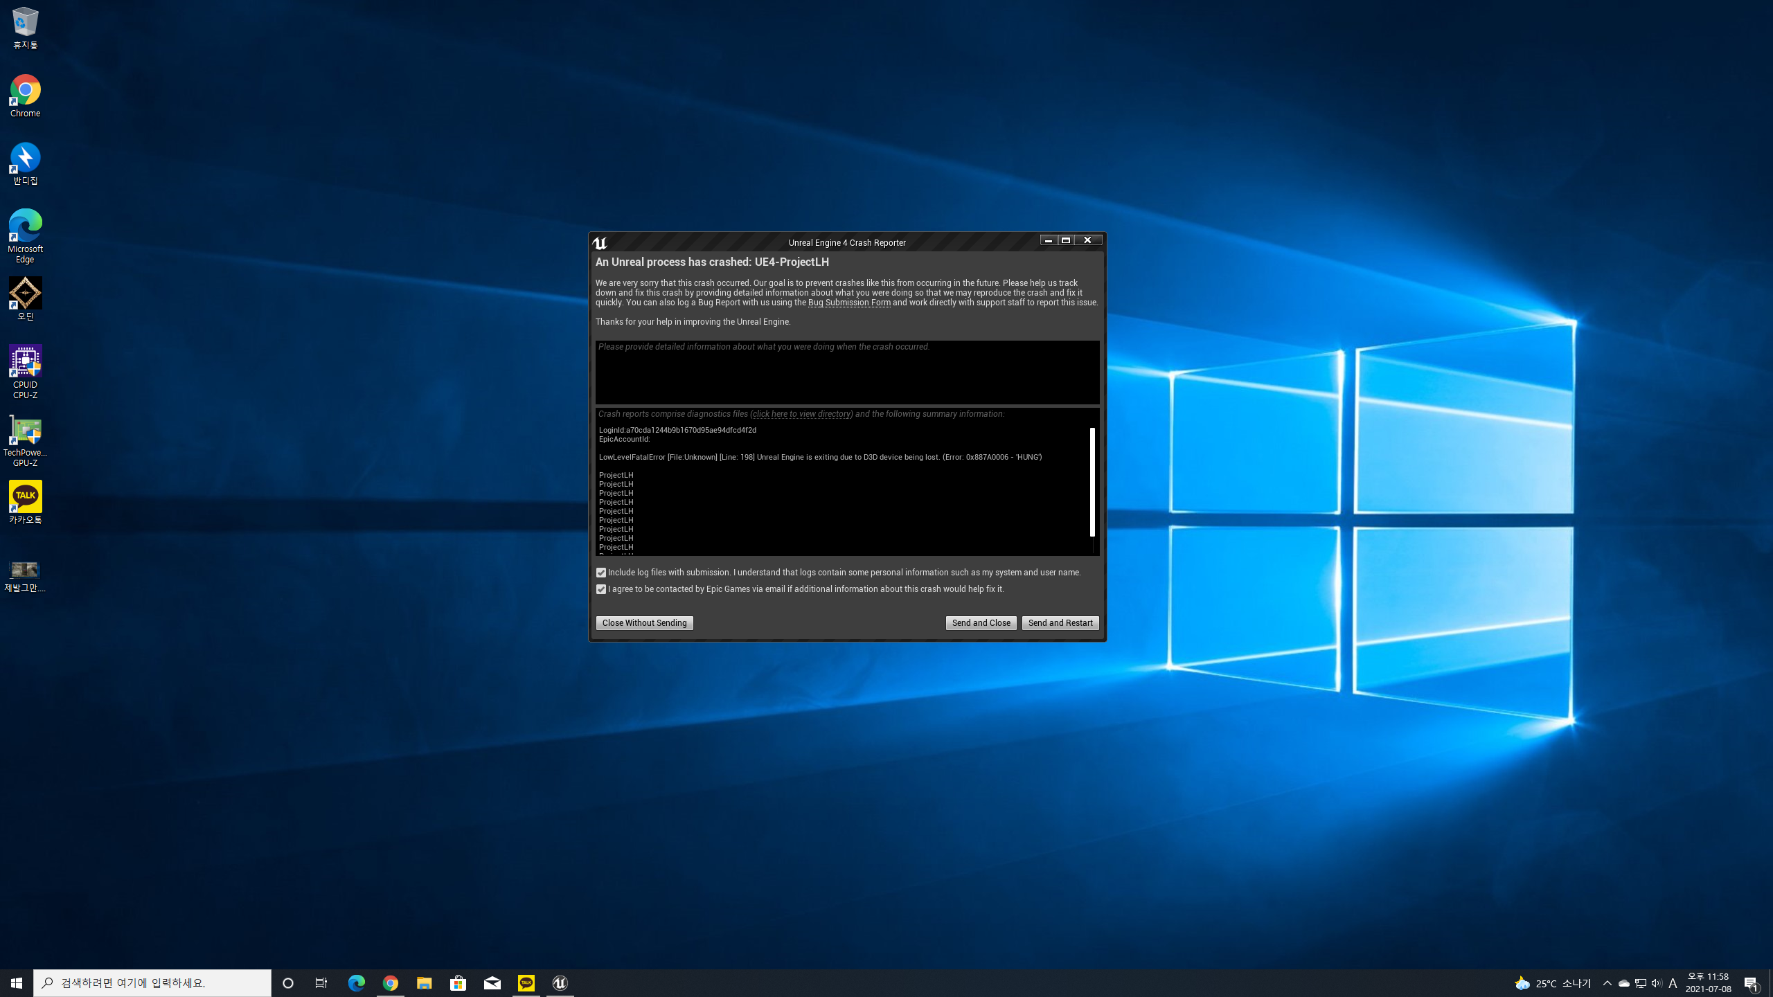Click the 'Send and Restart' button

1060,623
